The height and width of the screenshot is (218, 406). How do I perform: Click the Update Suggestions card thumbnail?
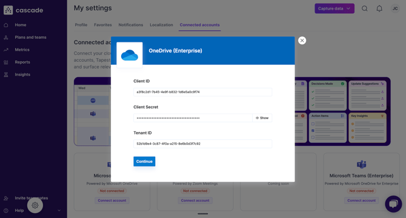point(367,95)
